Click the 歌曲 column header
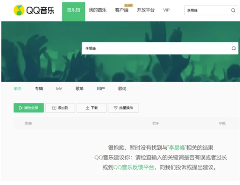Image resolution: width=240 pixels, height=185 pixels. (28, 123)
